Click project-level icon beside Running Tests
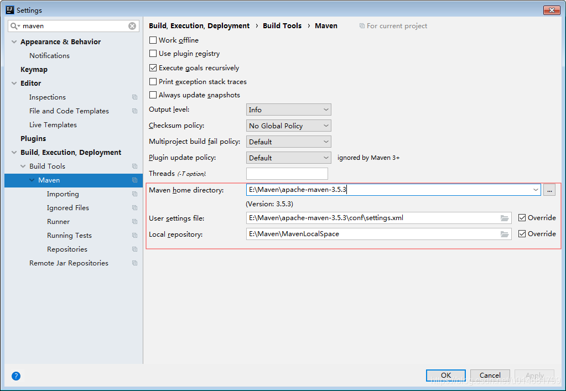 tap(134, 236)
